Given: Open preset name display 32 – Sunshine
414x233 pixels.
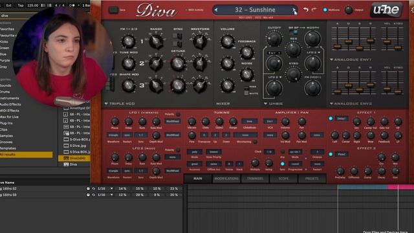Looking at the screenshot, I should point(255,10).
